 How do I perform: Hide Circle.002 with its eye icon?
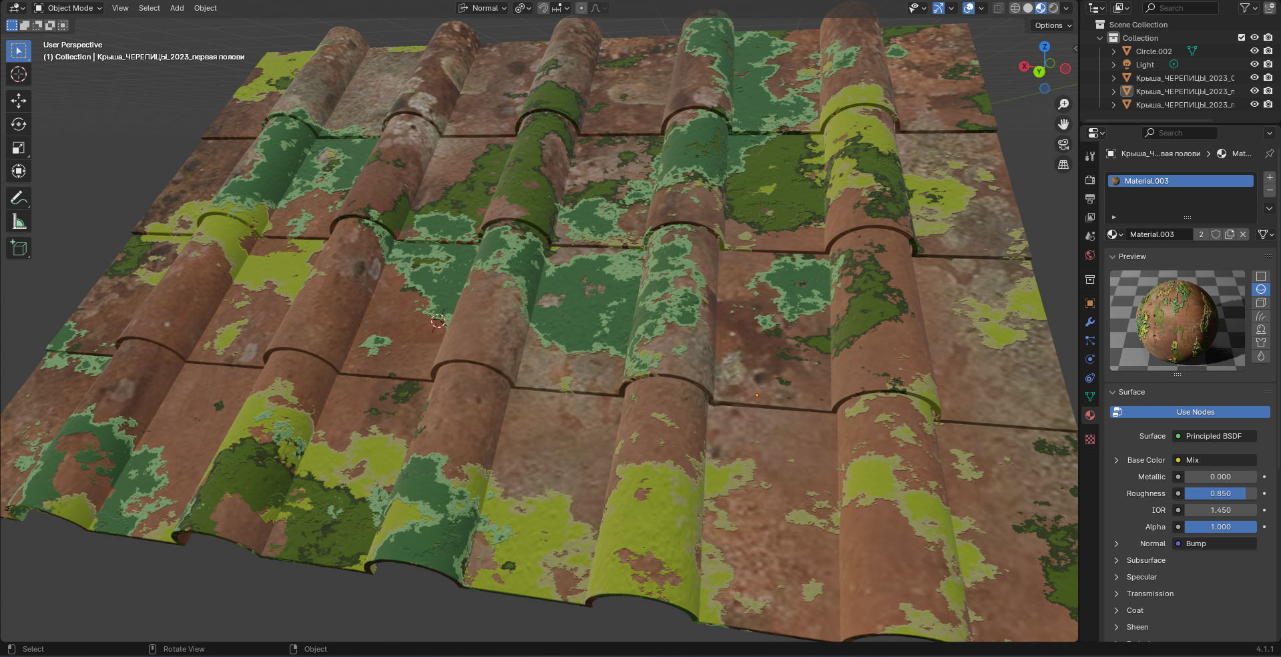click(1254, 51)
